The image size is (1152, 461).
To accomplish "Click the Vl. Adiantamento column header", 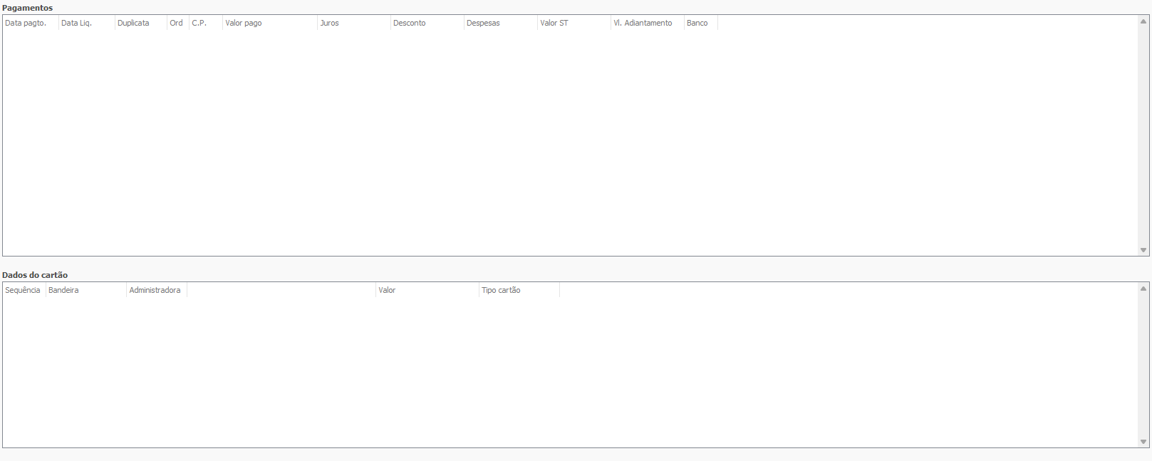I will pos(646,23).
